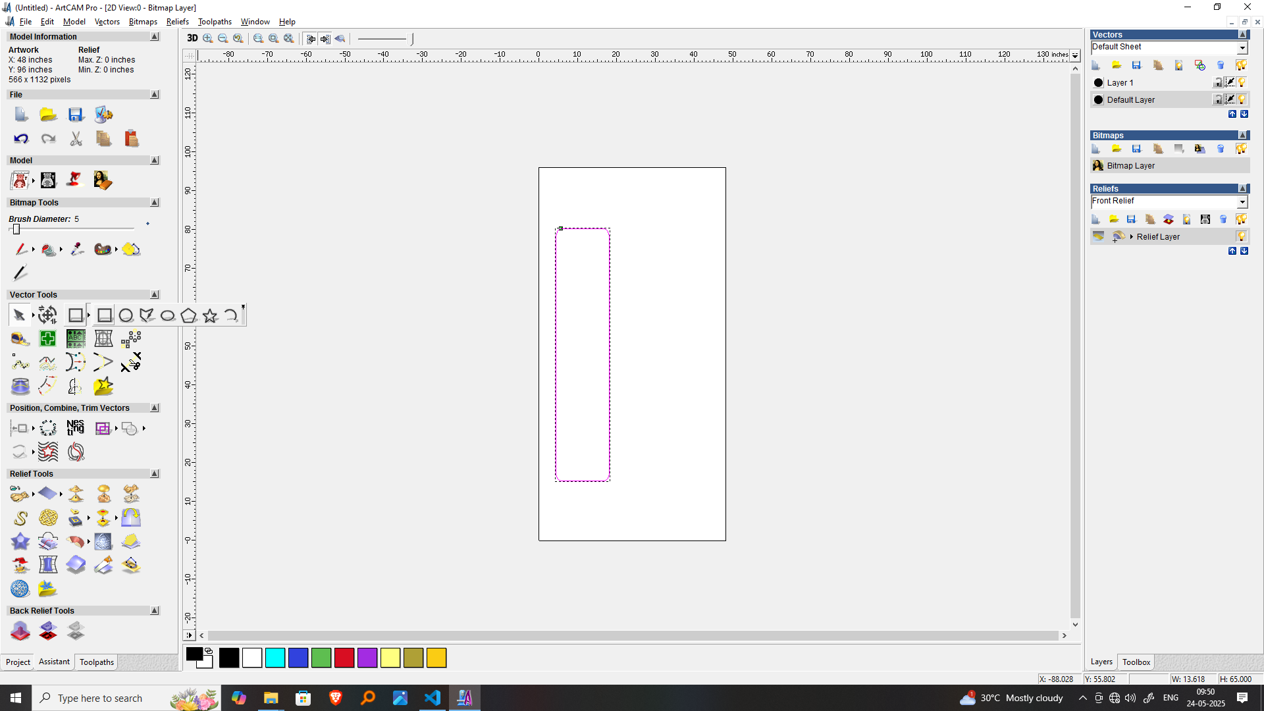Expand the Relief Layer combine mode arrow
Screen dimensions: 1264x711
[1132, 237]
